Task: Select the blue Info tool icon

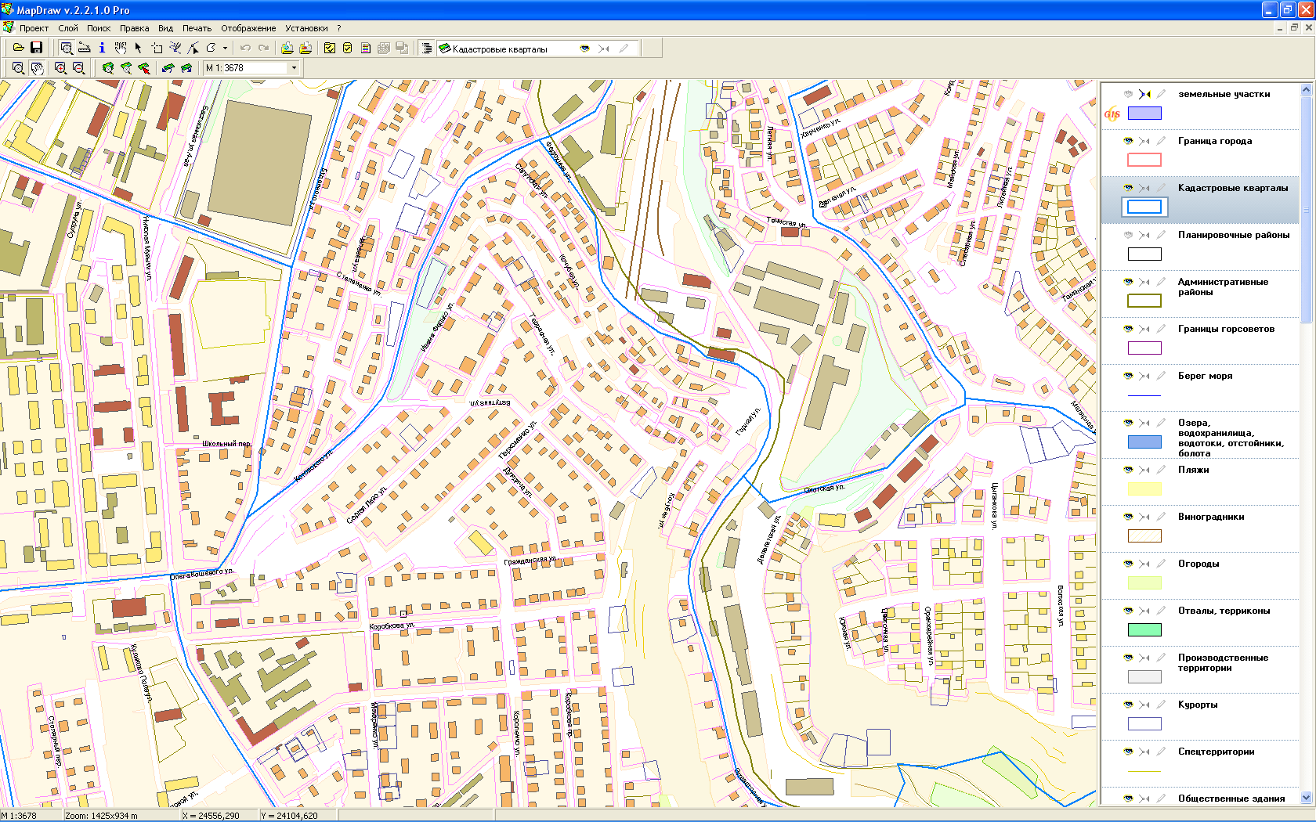Action: click(102, 48)
